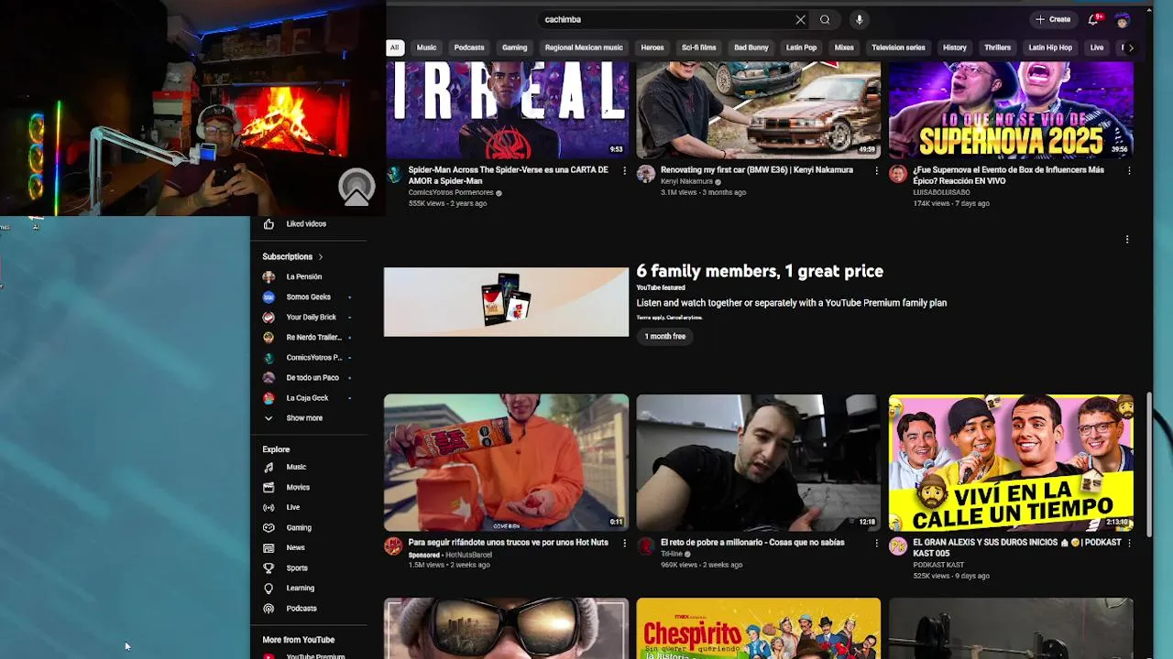This screenshot has width=1173, height=659.
Task: Open the Hot Nuts ad's three-dot options menu
Action: [625, 543]
